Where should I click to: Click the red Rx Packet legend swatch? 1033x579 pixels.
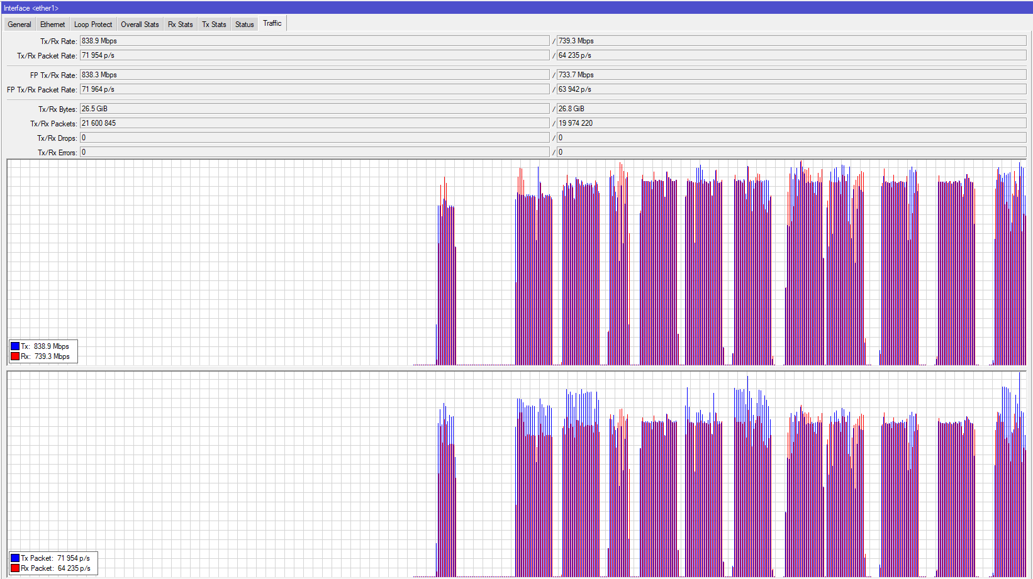pyautogui.click(x=15, y=568)
